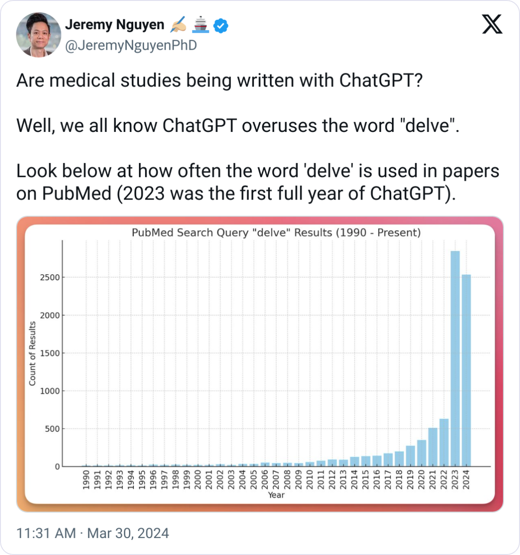The height and width of the screenshot is (555, 520).
Task: Click the chart title PubMed Search Query
Action: pos(276,233)
